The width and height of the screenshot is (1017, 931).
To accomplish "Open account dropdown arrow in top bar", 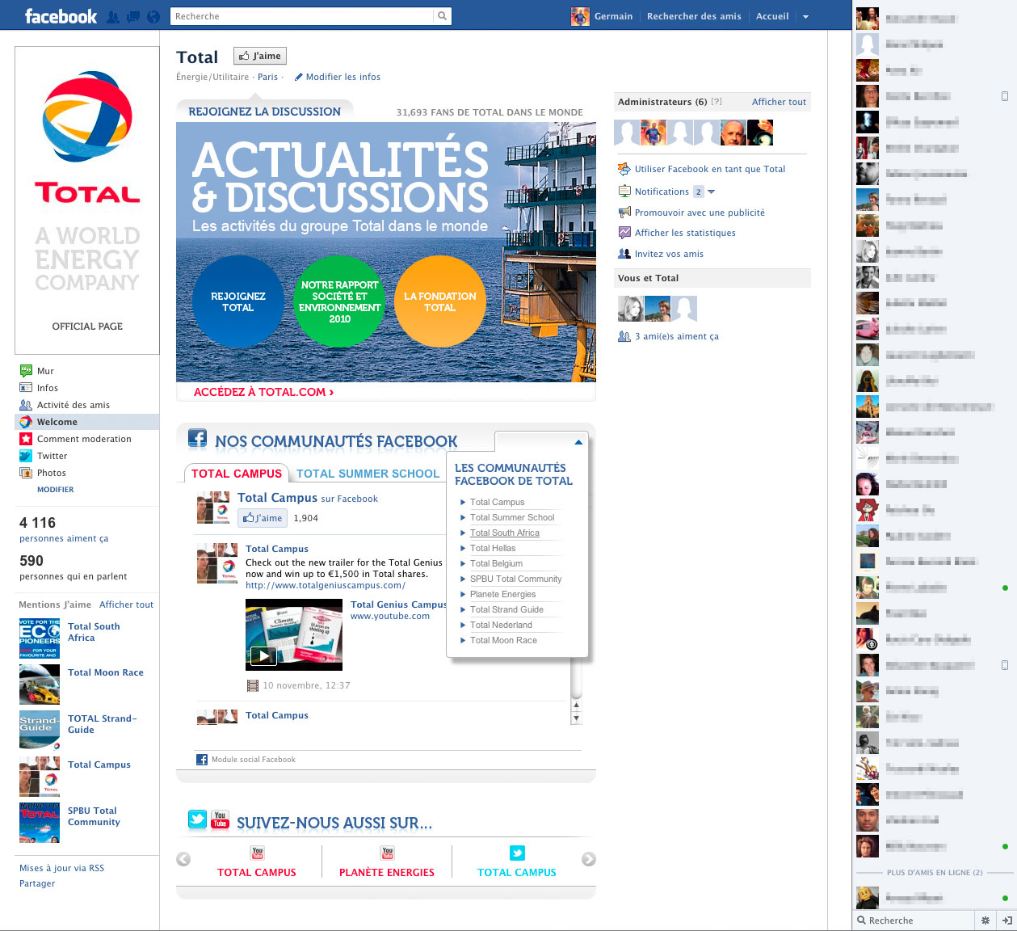I will [x=805, y=17].
